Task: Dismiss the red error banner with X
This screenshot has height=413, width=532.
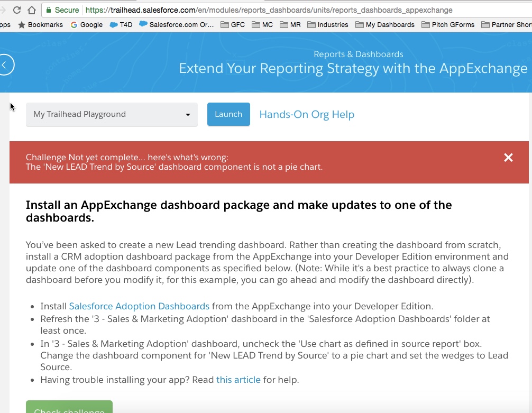Action: click(508, 158)
